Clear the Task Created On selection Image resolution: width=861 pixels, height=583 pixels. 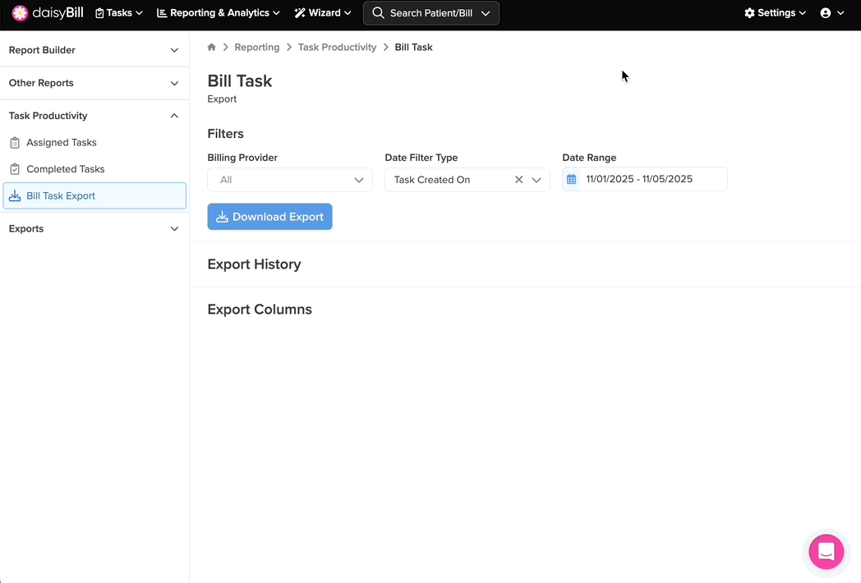[518, 180]
